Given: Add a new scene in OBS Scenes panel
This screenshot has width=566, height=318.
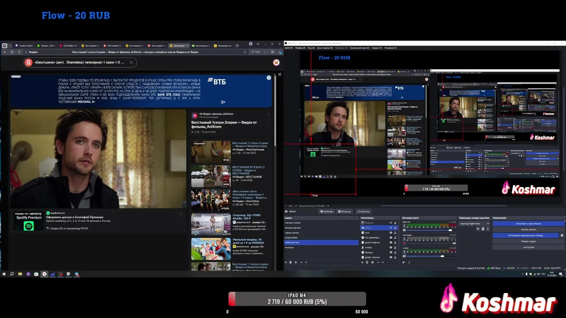Looking at the screenshot, I should point(286,262).
